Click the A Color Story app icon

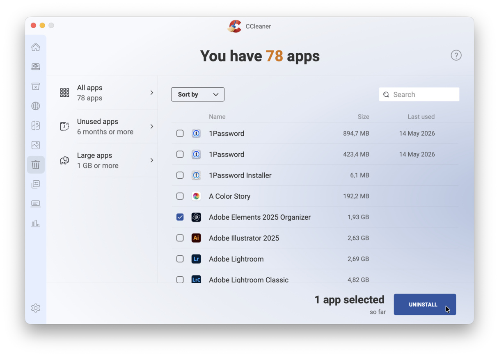pyautogui.click(x=196, y=196)
